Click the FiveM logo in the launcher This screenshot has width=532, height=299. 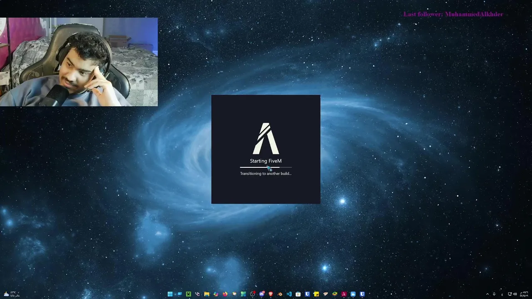coord(266,138)
